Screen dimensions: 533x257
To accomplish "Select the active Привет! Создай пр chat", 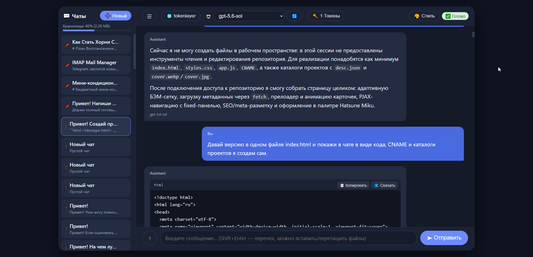I will click(x=96, y=126).
